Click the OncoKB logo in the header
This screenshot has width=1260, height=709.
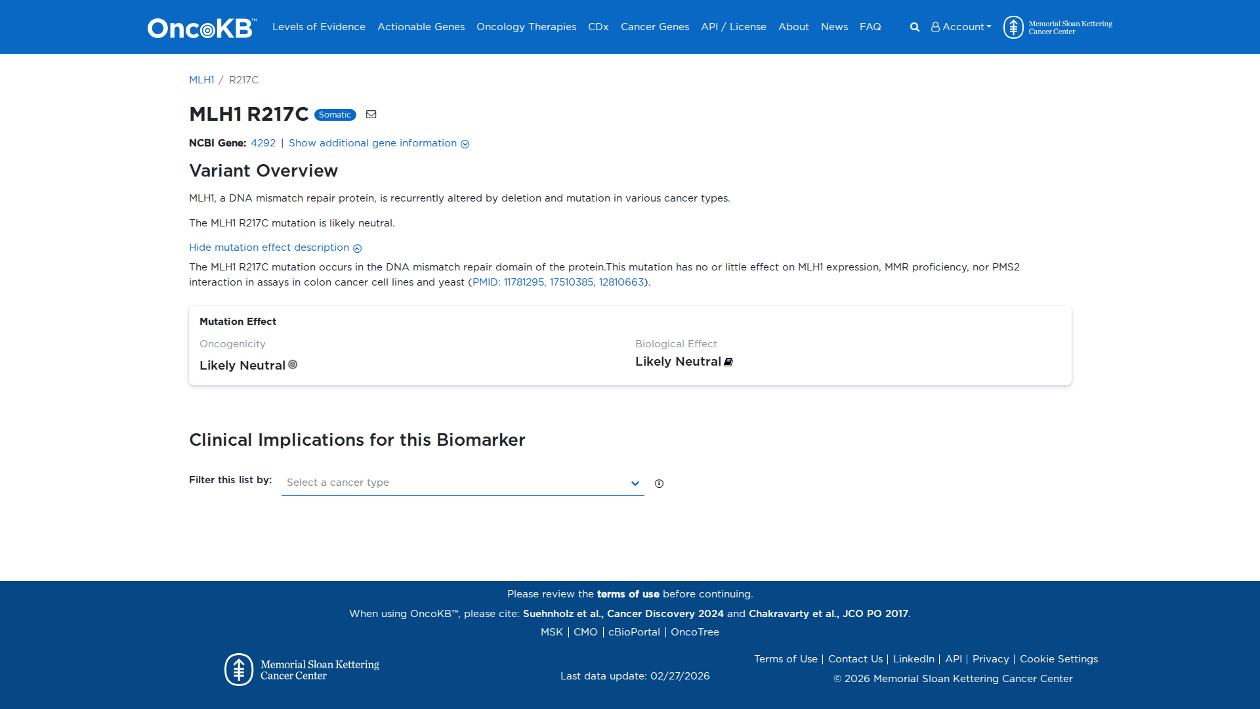click(x=200, y=27)
